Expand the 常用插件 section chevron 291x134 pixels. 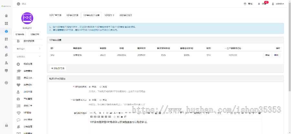click(x=39, y=48)
